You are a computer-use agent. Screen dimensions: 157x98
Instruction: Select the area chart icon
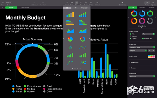tap(70, 31)
